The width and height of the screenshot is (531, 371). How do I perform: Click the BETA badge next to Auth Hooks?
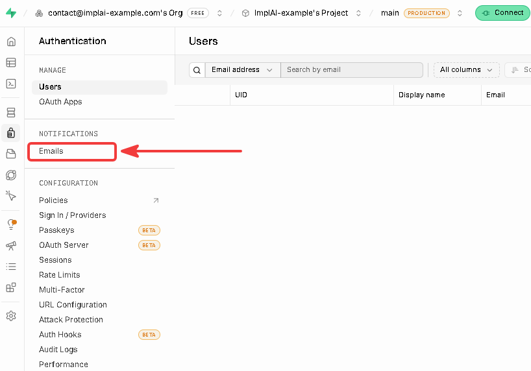[x=149, y=335]
